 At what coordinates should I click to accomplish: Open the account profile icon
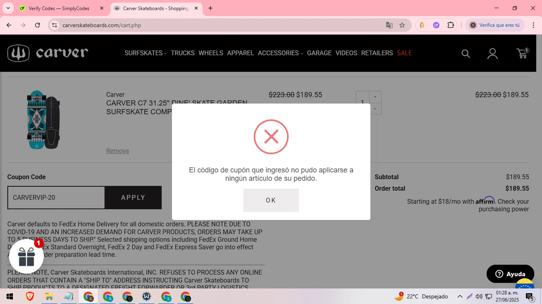coord(492,54)
